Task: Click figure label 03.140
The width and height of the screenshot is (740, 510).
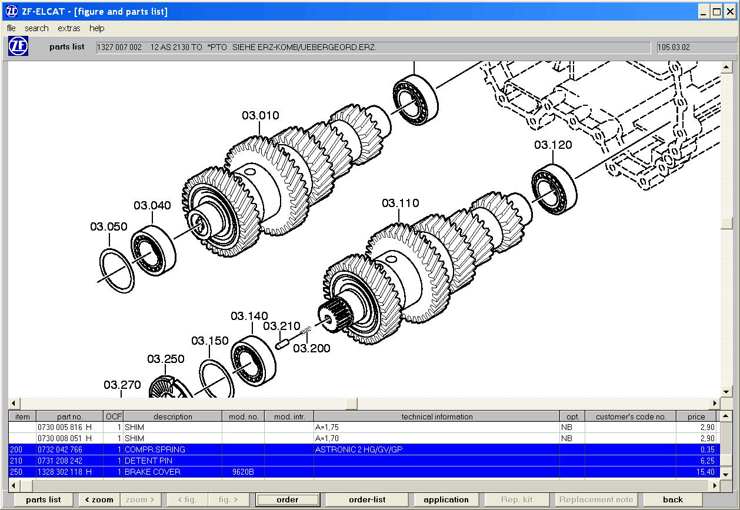Action: point(249,316)
